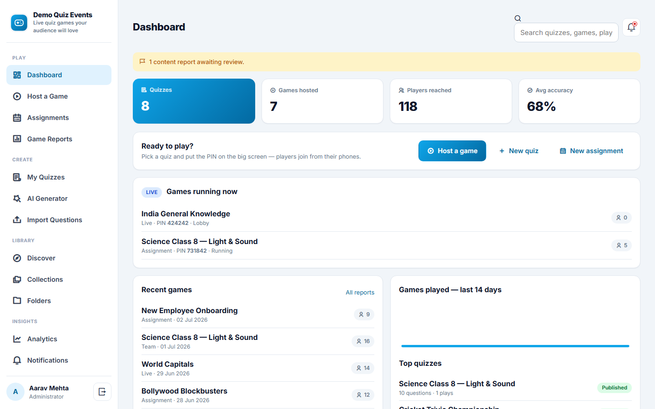Viewport: 655px width, 409px height.
Task: Open the All reports link
Action: pyautogui.click(x=360, y=293)
